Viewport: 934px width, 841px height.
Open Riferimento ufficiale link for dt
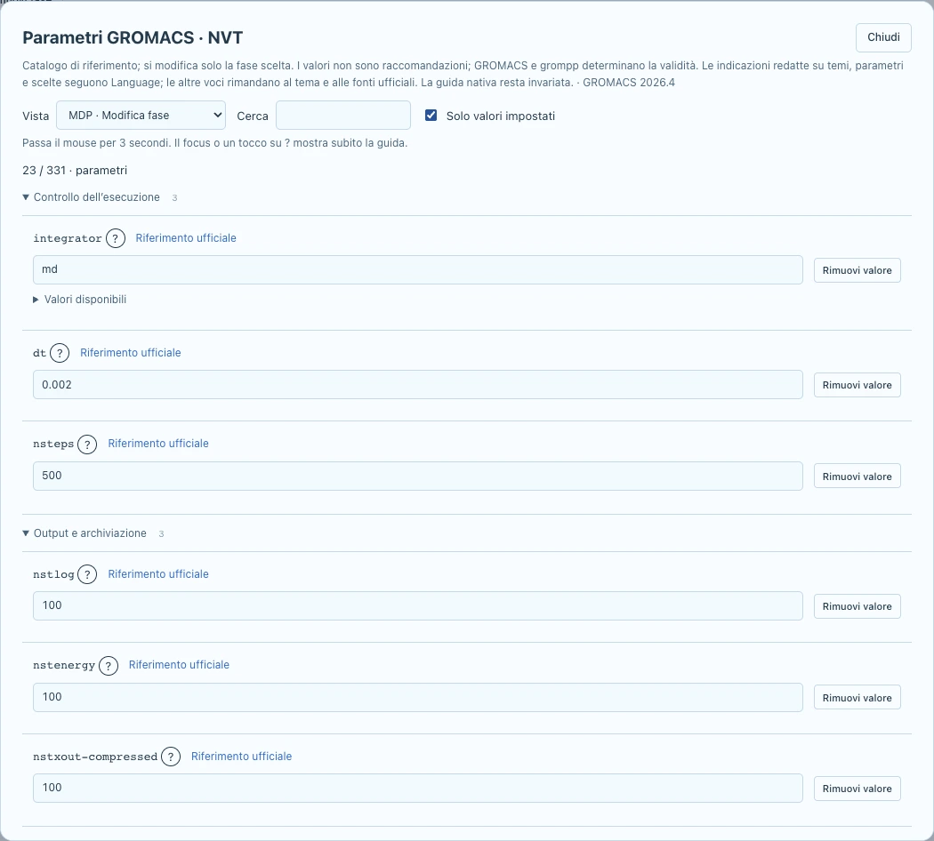point(131,353)
